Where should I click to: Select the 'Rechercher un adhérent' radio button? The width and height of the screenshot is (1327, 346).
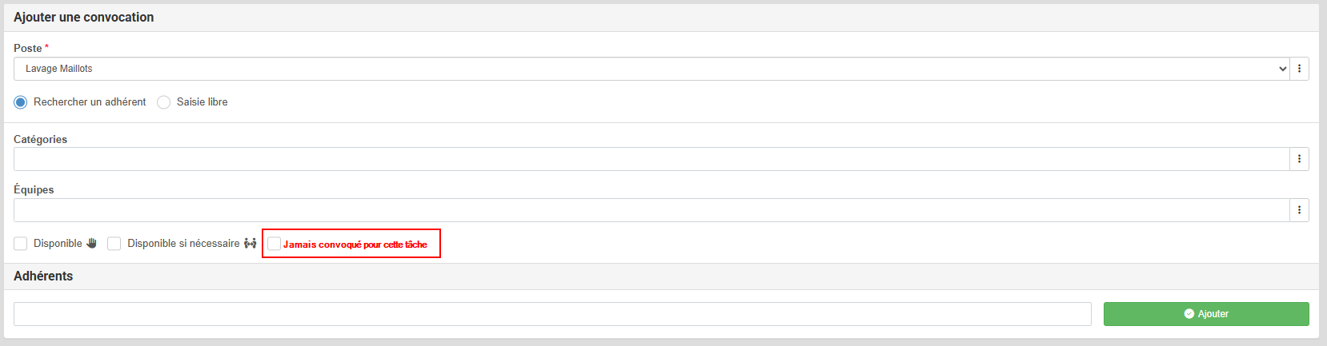[21, 102]
